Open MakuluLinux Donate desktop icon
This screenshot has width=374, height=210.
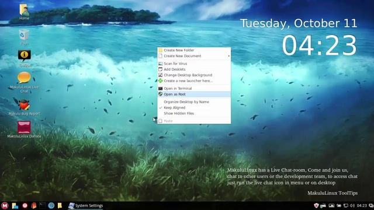pyautogui.click(x=24, y=129)
